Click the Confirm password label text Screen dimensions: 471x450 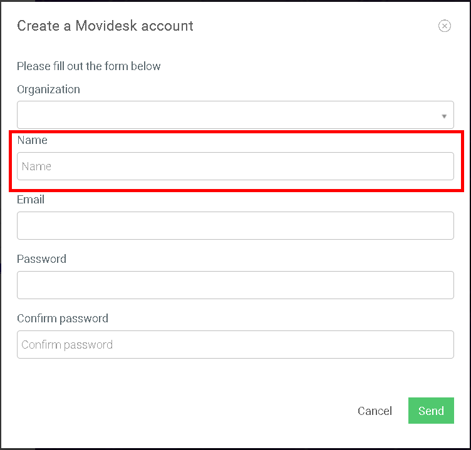(x=63, y=319)
